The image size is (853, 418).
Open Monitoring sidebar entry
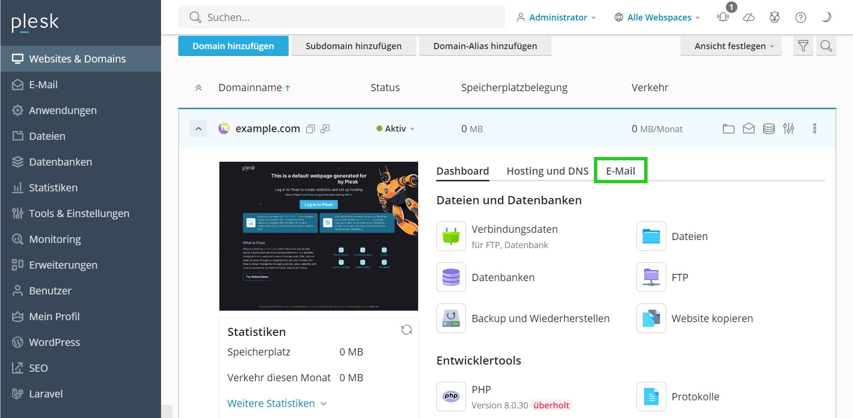pyautogui.click(x=80, y=239)
